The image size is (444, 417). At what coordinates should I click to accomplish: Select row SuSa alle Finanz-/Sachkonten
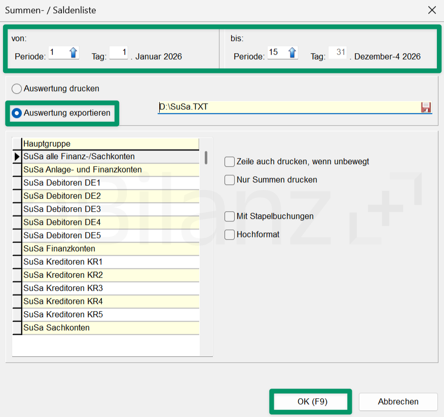110,157
